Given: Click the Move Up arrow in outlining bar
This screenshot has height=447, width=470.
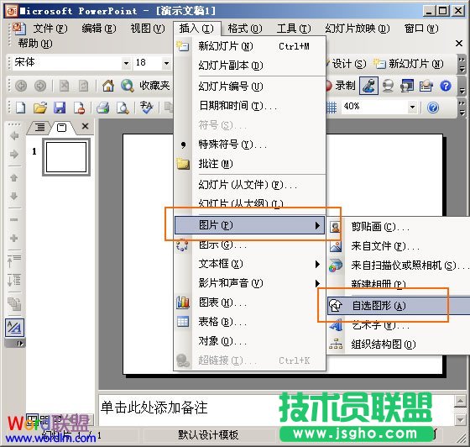Looking at the screenshot, I should click(x=13, y=177).
